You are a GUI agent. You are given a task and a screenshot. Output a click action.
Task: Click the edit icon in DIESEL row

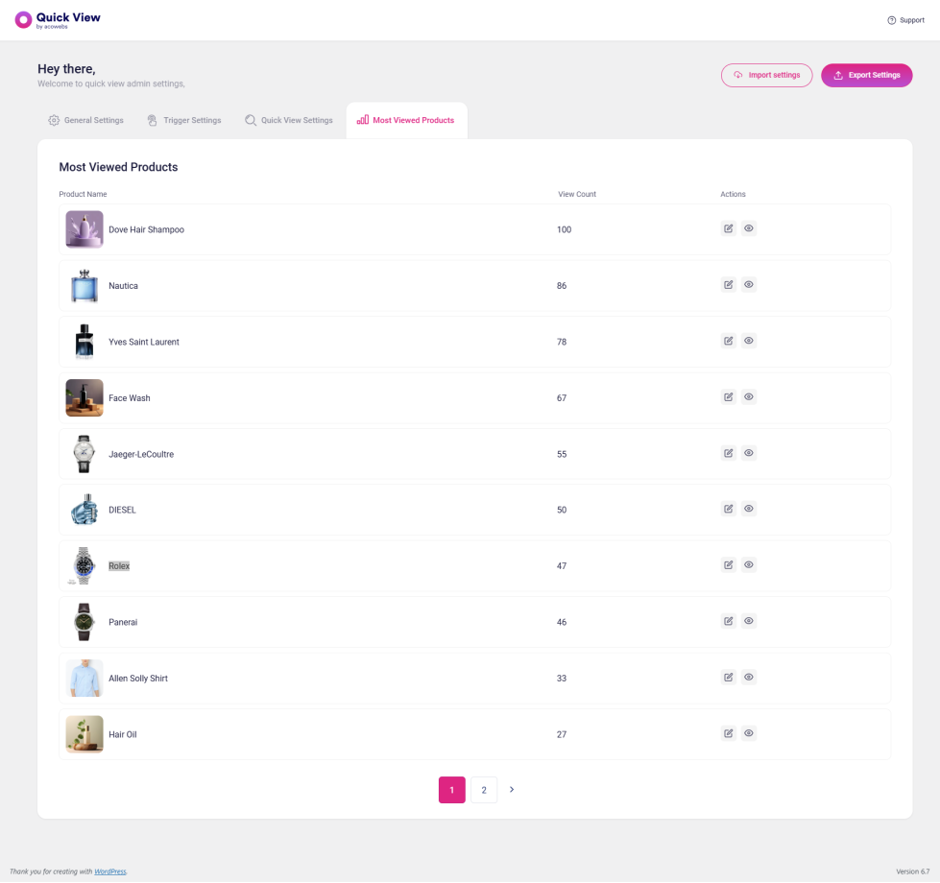coord(729,509)
